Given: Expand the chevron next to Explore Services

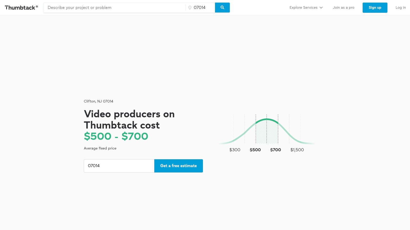Looking at the screenshot, I should coord(321,8).
